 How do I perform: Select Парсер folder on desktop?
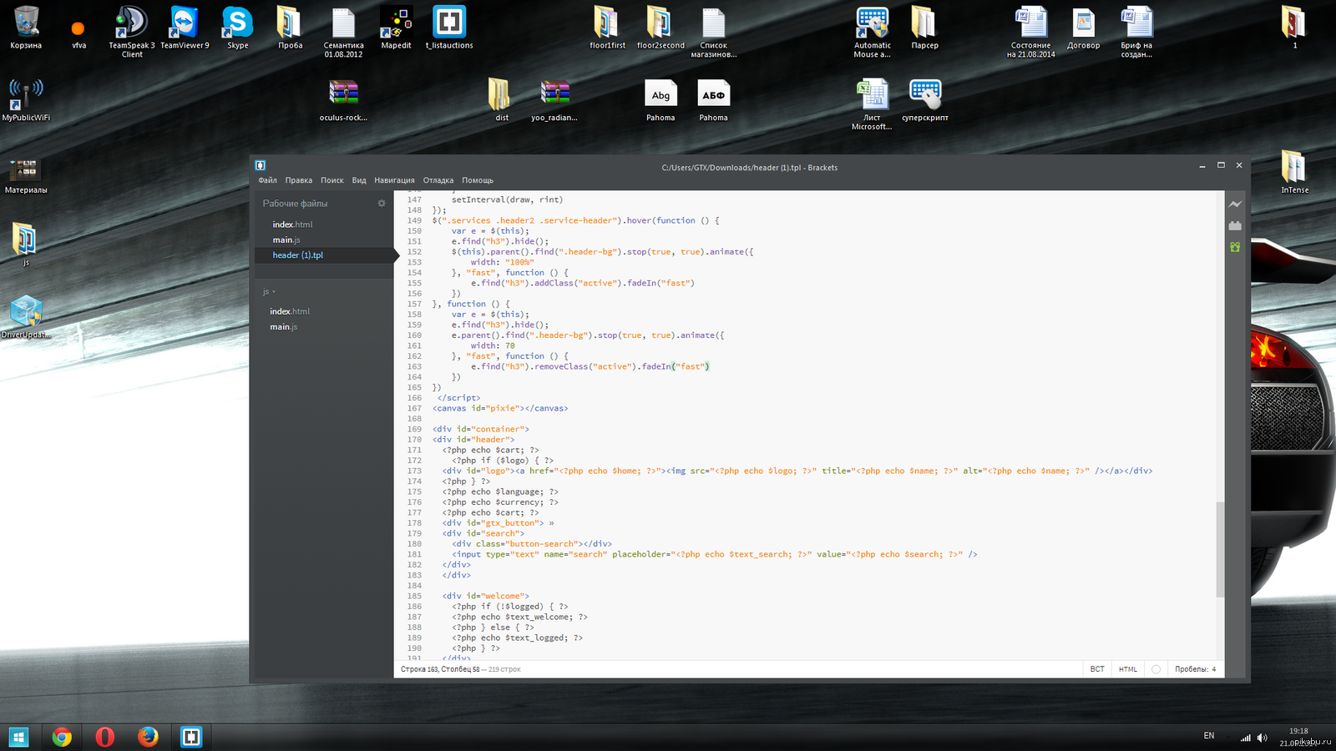[924, 28]
